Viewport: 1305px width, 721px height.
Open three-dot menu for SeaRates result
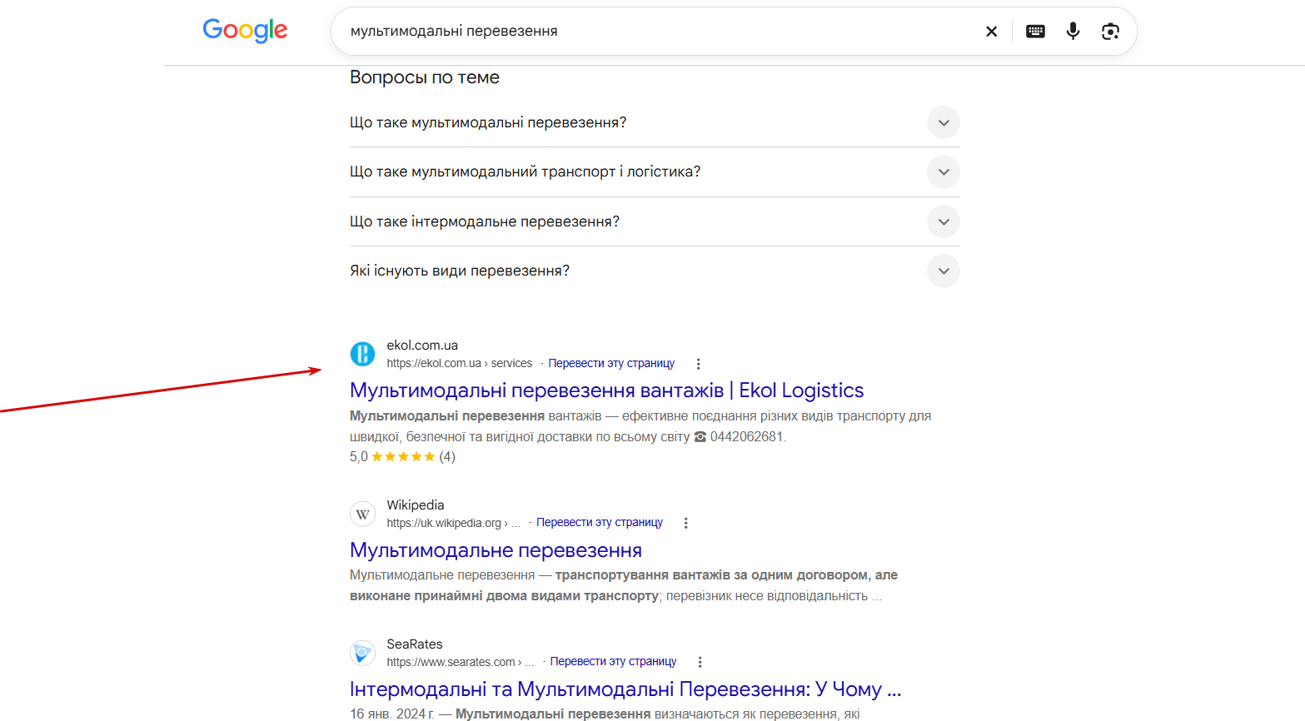point(700,662)
